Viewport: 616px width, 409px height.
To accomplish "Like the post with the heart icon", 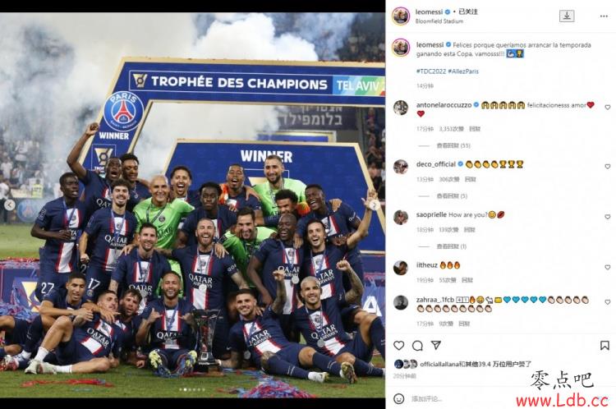I will [x=398, y=346].
